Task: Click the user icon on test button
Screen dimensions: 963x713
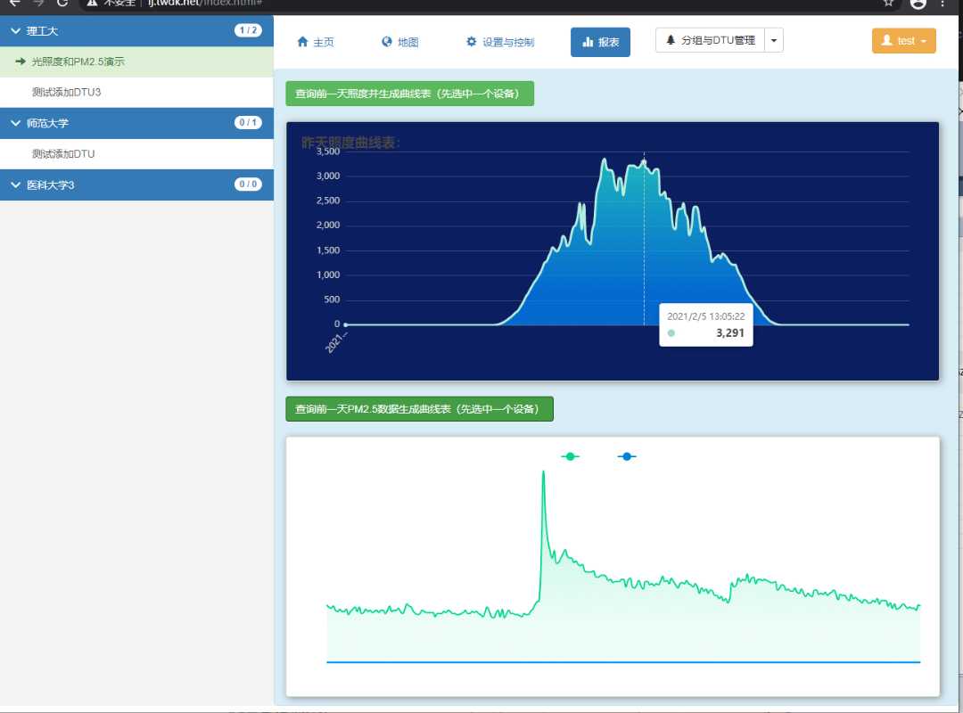Action: (886, 40)
